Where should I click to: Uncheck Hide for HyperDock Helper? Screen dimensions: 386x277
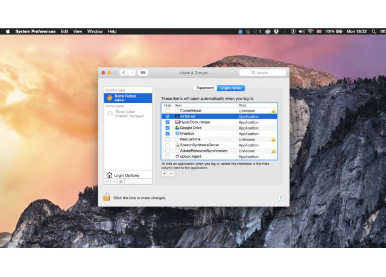[x=168, y=122]
